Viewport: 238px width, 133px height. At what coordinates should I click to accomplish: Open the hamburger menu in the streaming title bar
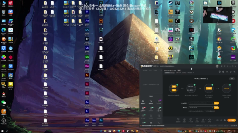[x=227, y=66]
